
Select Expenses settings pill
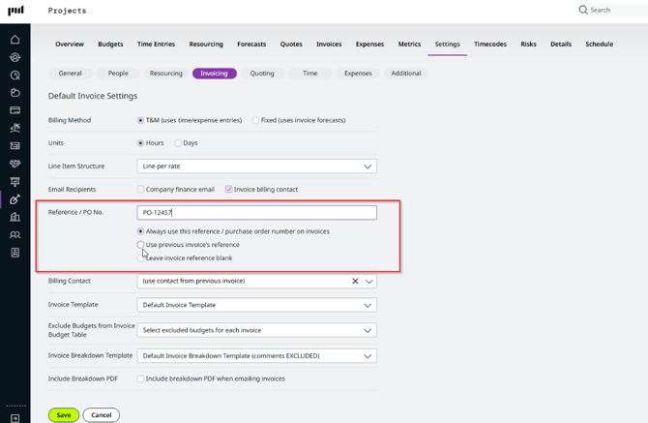pos(358,74)
